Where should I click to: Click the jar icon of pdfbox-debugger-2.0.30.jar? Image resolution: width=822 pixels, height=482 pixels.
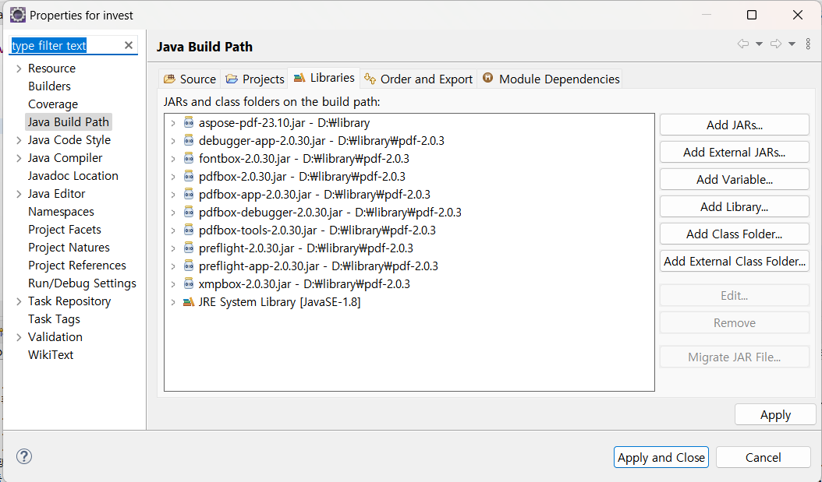[189, 213]
